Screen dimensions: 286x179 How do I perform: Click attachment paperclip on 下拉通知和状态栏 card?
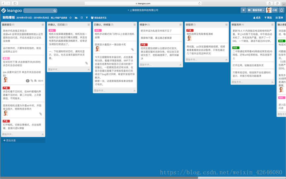(x=86, y=63)
